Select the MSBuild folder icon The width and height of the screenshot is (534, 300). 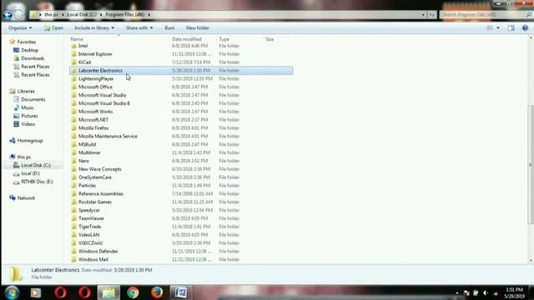pyautogui.click(x=74, y=144)
